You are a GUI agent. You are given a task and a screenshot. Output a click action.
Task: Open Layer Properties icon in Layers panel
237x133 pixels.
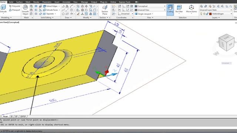[201, 6]
